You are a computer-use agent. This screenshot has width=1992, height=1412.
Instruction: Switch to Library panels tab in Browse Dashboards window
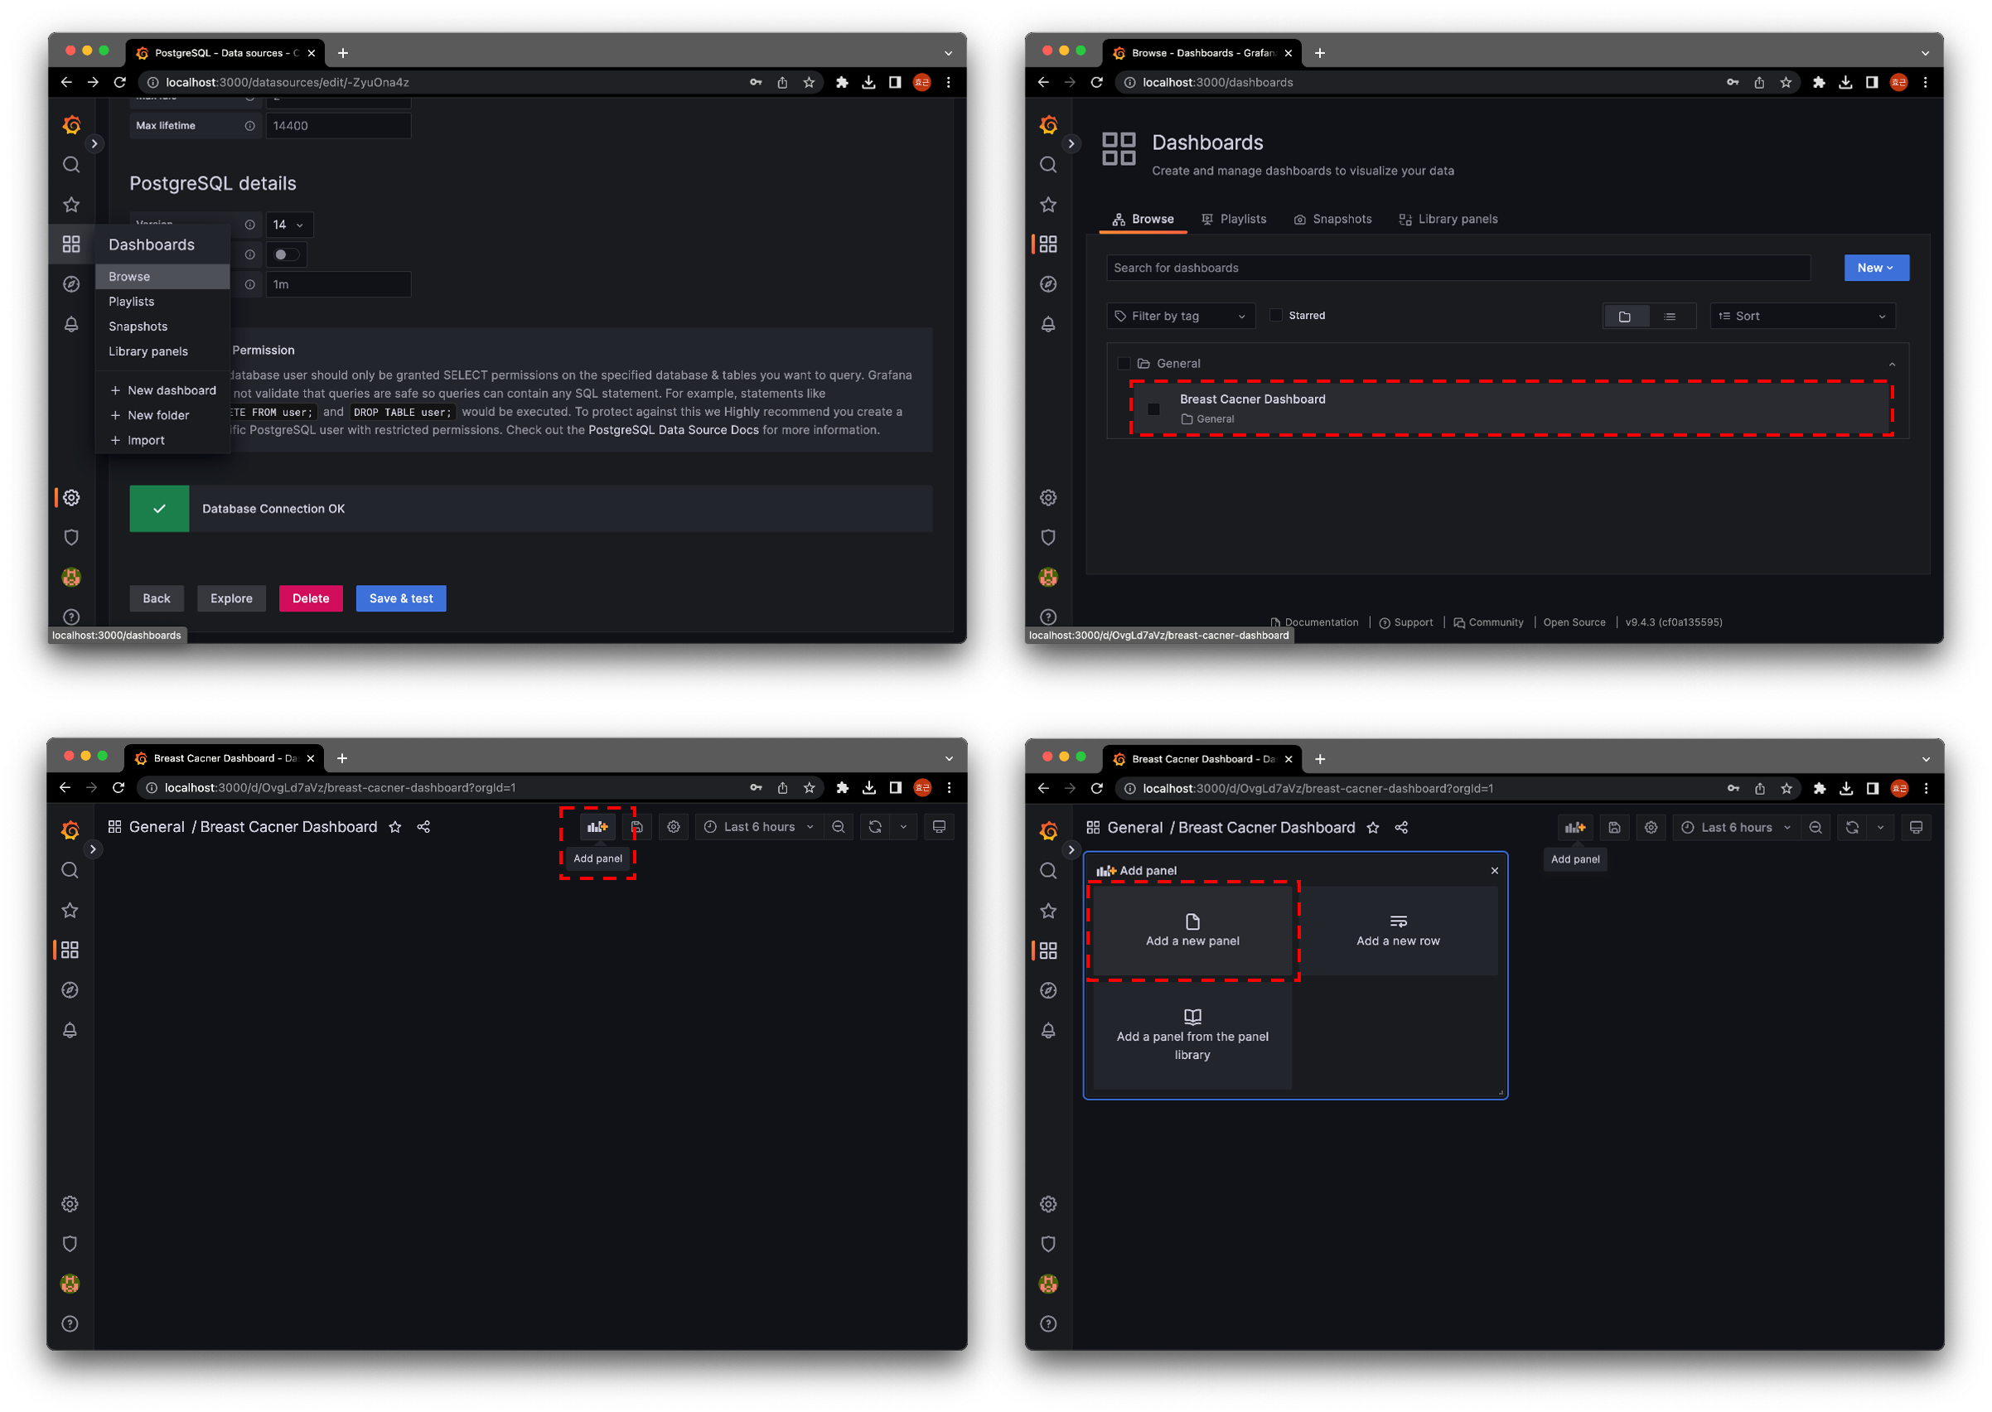[x=1448, y=219]
